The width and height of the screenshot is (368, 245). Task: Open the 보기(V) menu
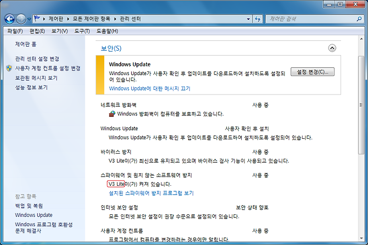[60, 31]
